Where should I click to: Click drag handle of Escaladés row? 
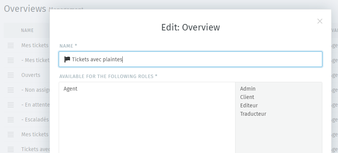coord(11,120)
